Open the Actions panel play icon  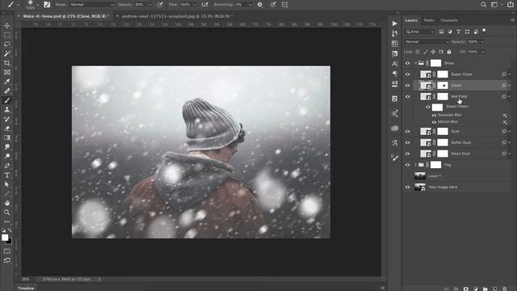[395, 23]
